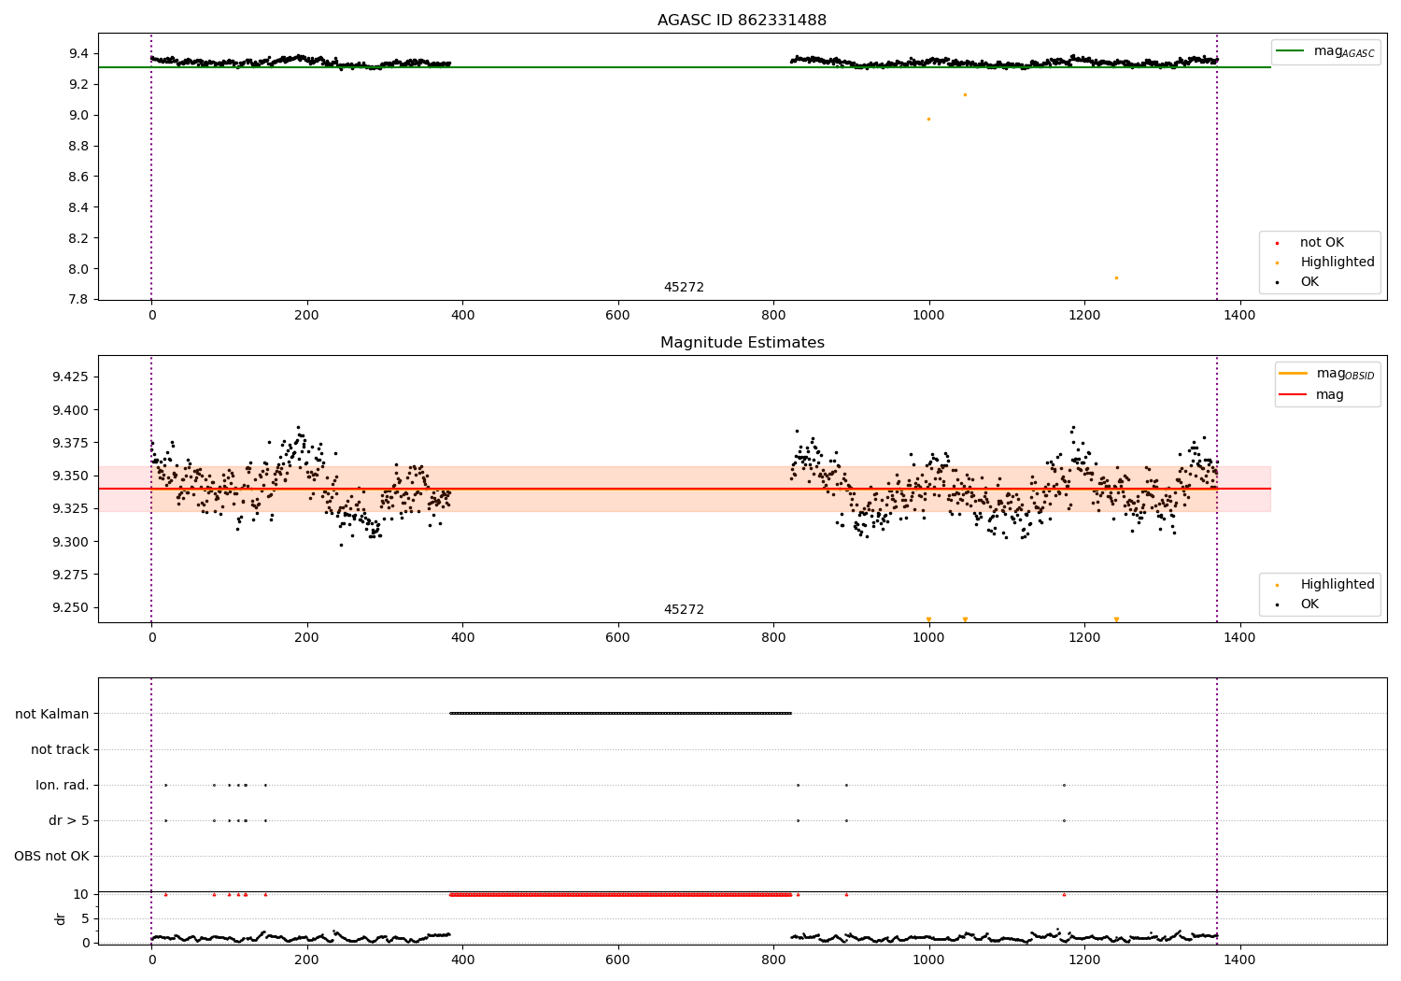
Task: Click the '9.2' y-axis tick label in top plot
Action: (x=80, y=84)
